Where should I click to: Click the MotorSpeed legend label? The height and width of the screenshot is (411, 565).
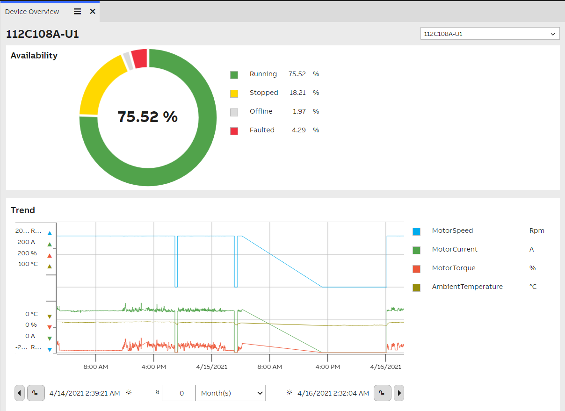click(452, 231)
